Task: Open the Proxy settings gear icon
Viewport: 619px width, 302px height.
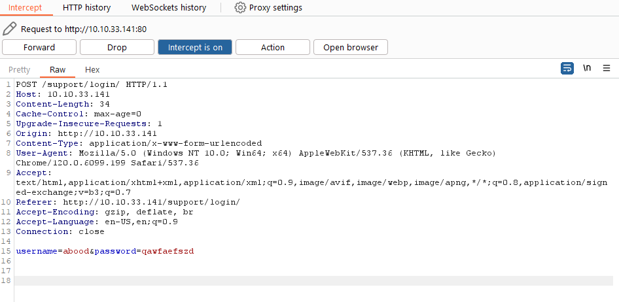Action: pos(240,7)
